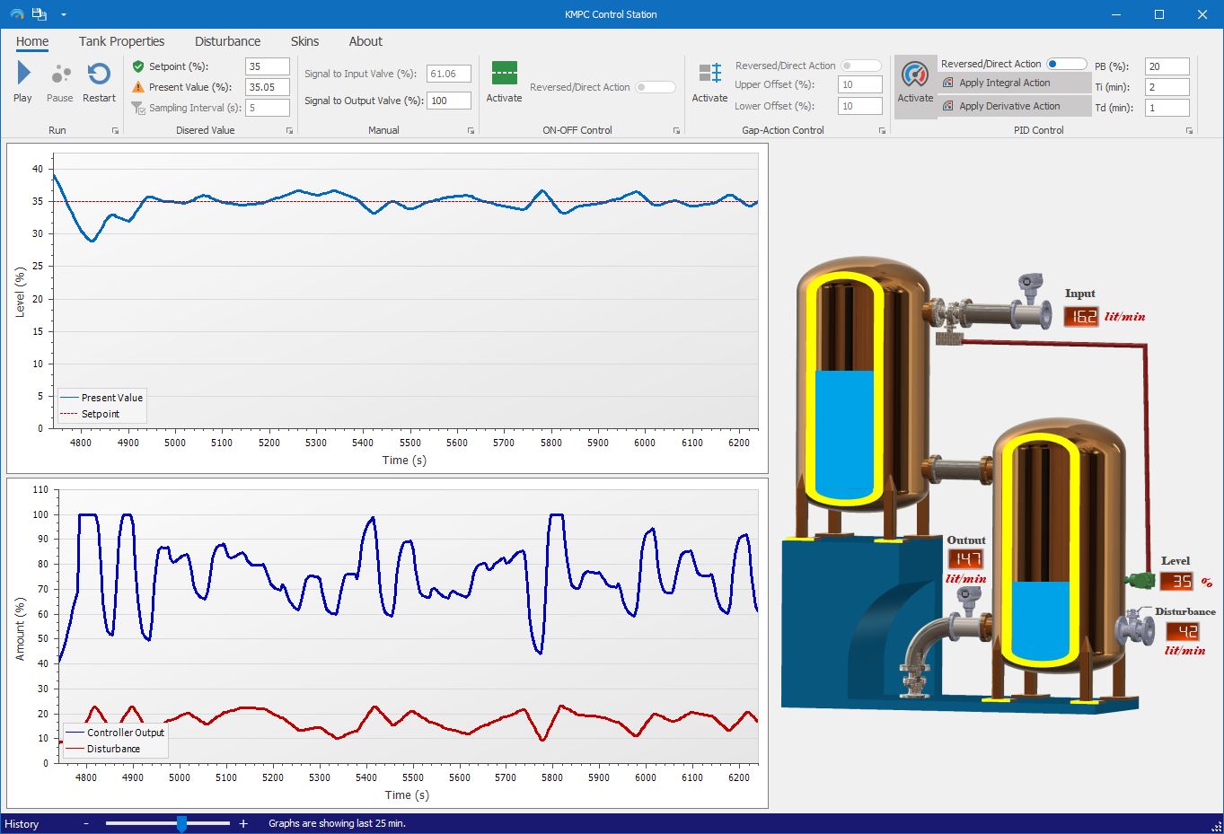
Task: Activate Gap-Action control icon
Action: [710, 74]
